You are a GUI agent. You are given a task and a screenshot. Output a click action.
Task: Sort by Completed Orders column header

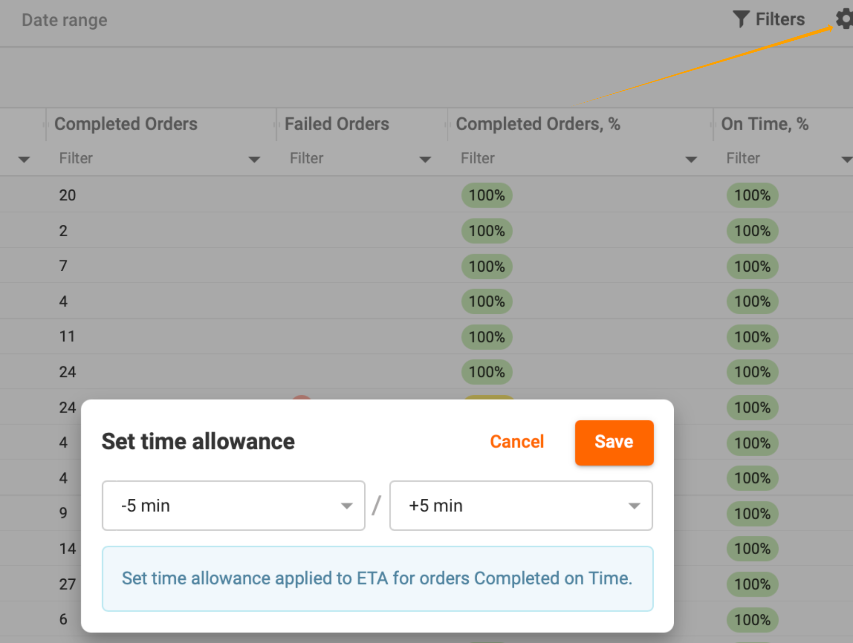(x=126, y=124)
